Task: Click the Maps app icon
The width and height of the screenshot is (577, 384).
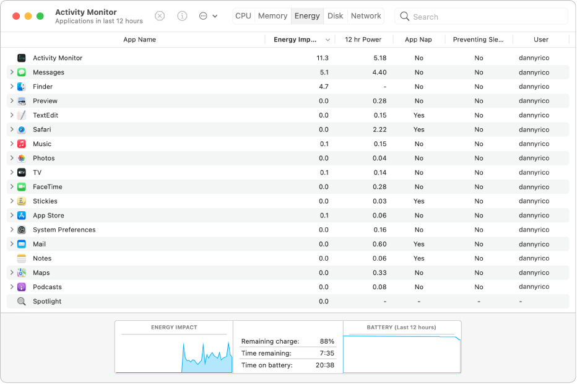Action: (22, 273)
